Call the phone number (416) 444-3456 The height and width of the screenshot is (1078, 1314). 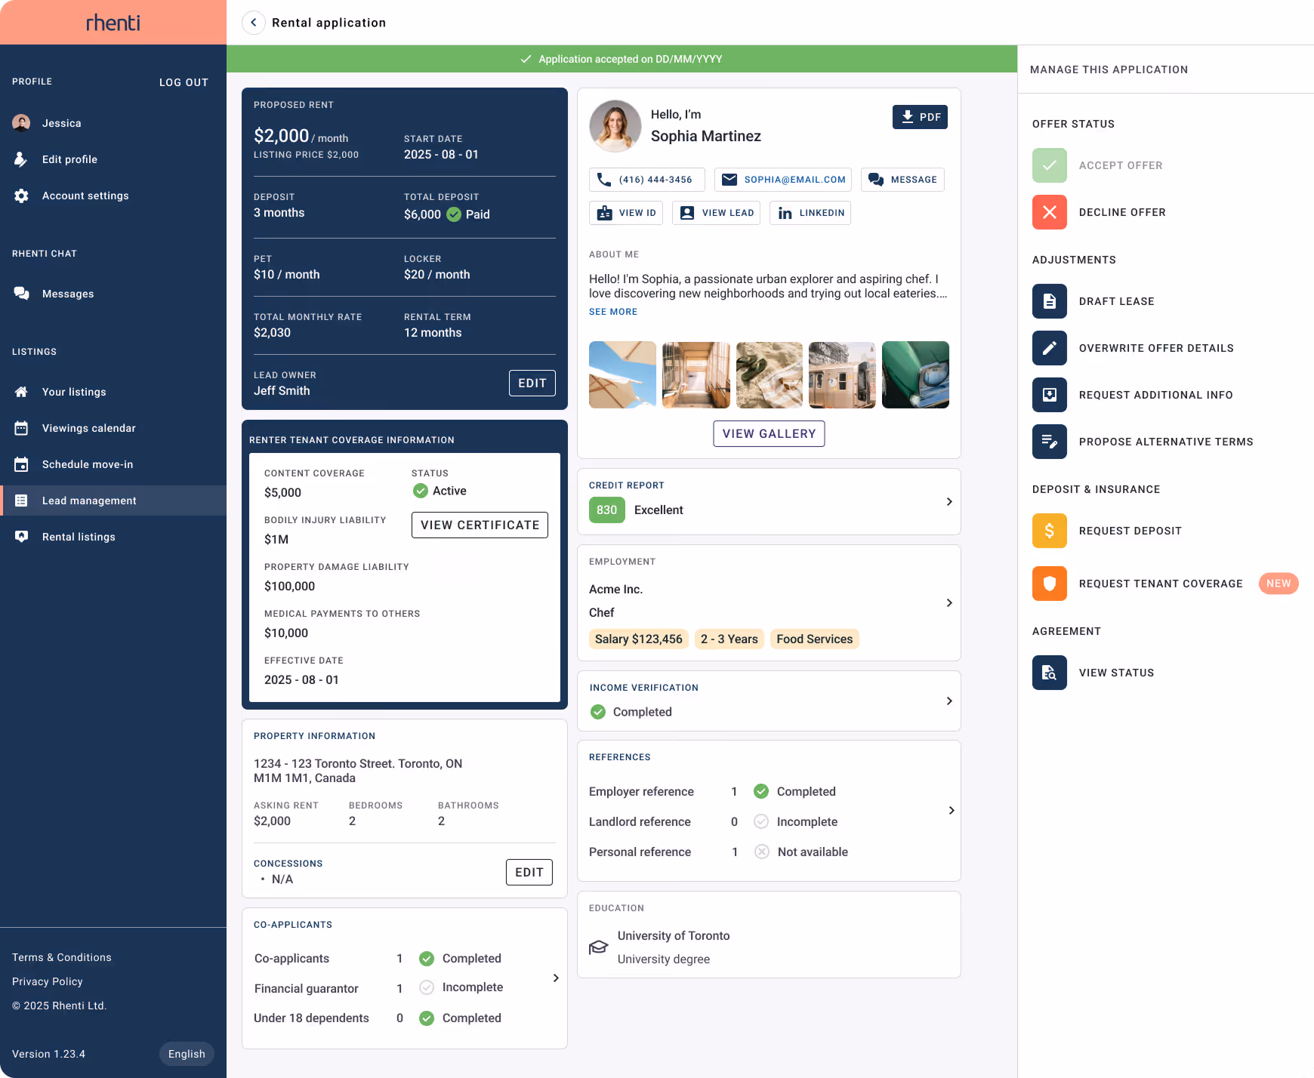tap(646, 180)
